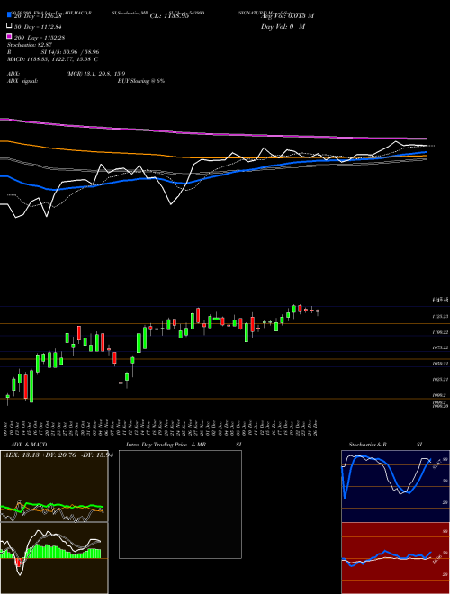Click the first candlestick dated 09 Oct
The width and height of the screenshot is (450, 594).
click(7, 397)
